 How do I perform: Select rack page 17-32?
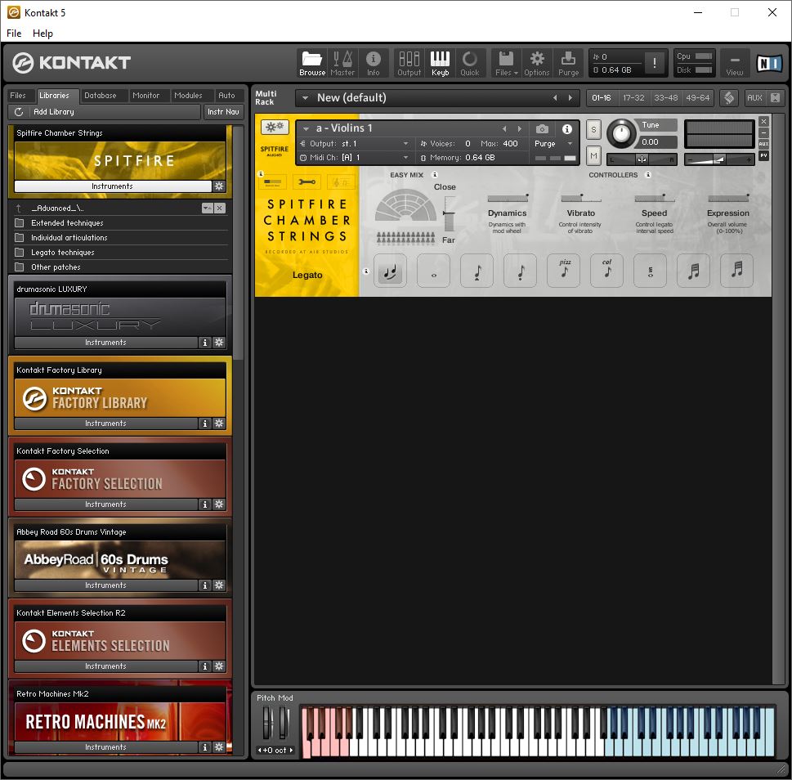point(633,97)
